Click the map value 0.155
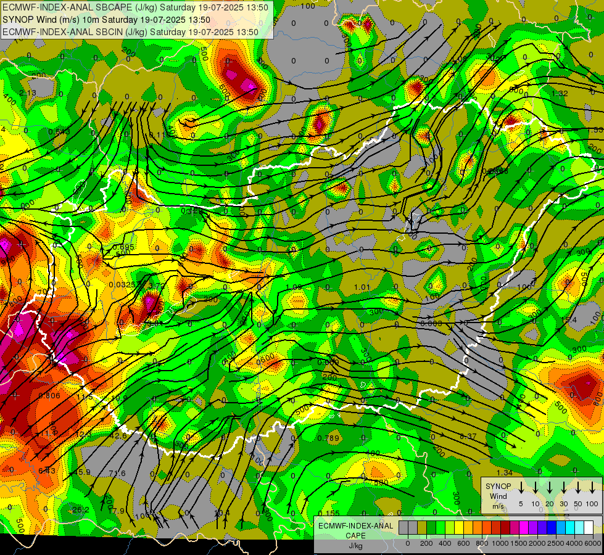 pyautogui.click(x=329, y=513)
